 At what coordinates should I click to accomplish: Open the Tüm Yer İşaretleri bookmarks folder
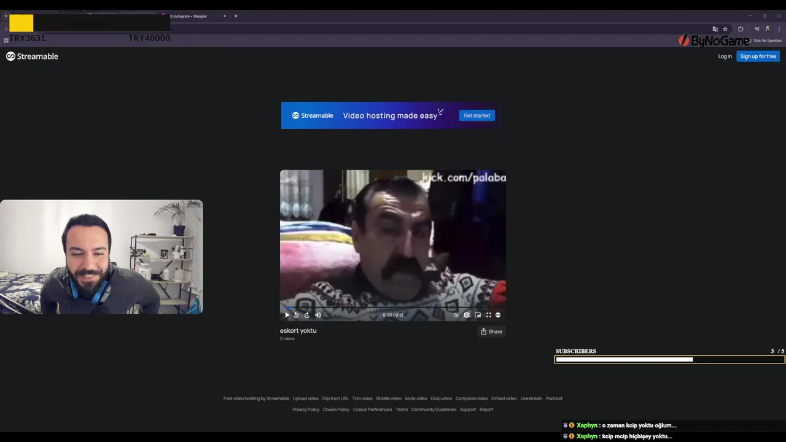(x=765, y=41)
